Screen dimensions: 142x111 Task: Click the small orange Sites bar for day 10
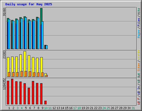pyautogui.click(x=47, y=76)
